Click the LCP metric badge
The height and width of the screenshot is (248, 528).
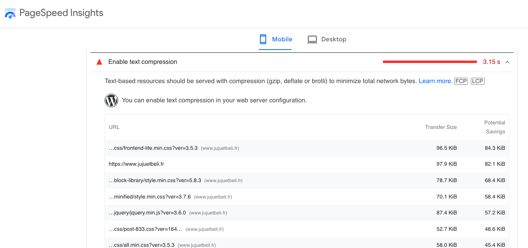[x=477, y=81]
